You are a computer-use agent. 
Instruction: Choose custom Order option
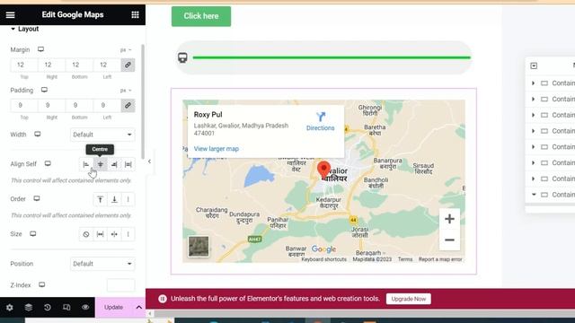point(128,199)
